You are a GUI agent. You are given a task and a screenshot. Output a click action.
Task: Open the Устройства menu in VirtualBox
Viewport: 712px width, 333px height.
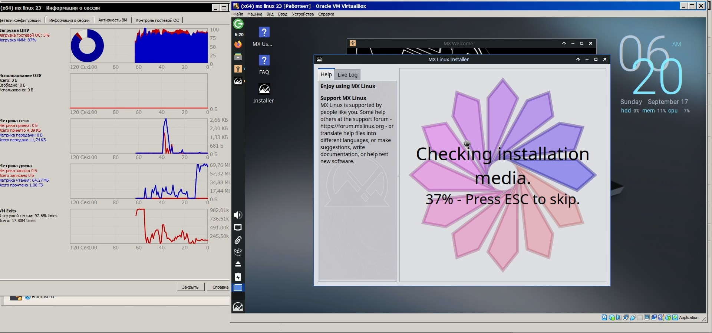(303, 14)
